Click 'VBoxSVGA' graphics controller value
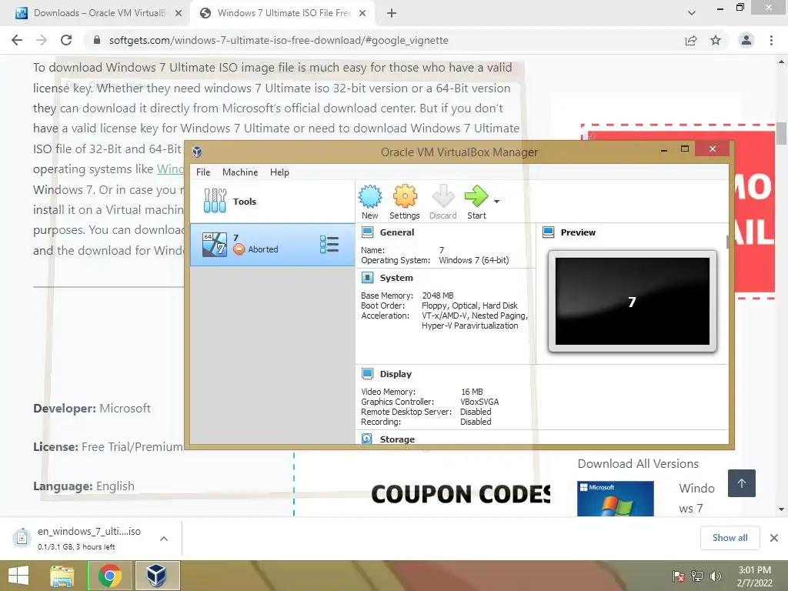The height and width of the screenshot is (591, 788). [x=479, y=402]
